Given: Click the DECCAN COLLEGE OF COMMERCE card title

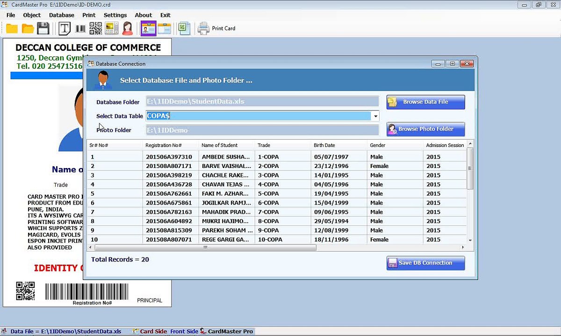Looking at the screenshot, I should (88, 48).
